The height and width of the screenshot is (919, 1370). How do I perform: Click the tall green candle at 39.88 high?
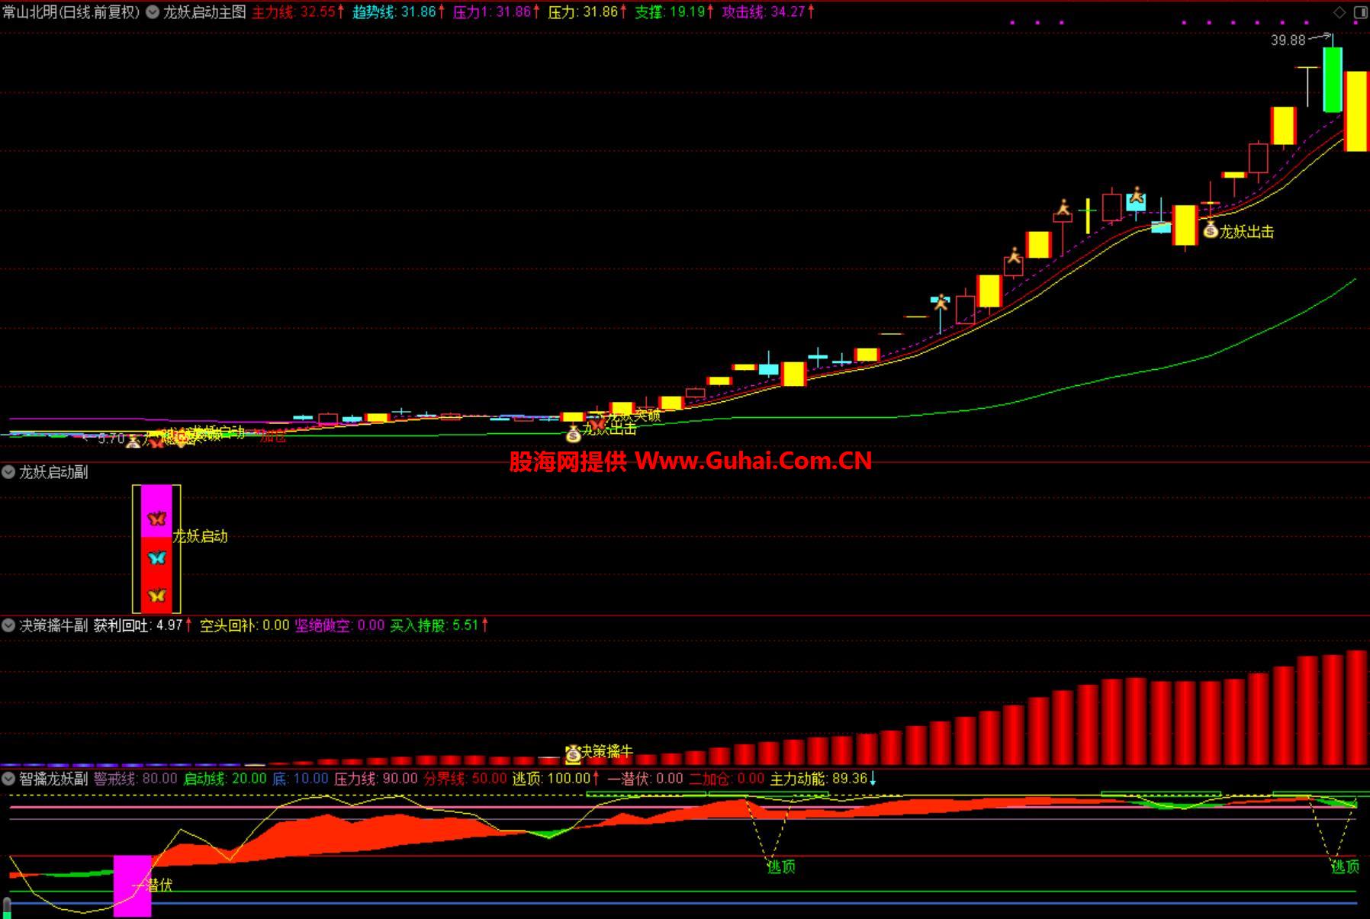[x=1333, y=79]
